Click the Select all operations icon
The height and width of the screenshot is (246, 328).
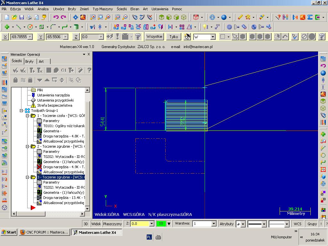(x=15, y=70)
